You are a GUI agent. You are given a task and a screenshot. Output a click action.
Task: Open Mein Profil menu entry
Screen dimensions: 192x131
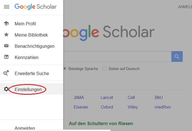pyautogui.click(x=25, y=24)
